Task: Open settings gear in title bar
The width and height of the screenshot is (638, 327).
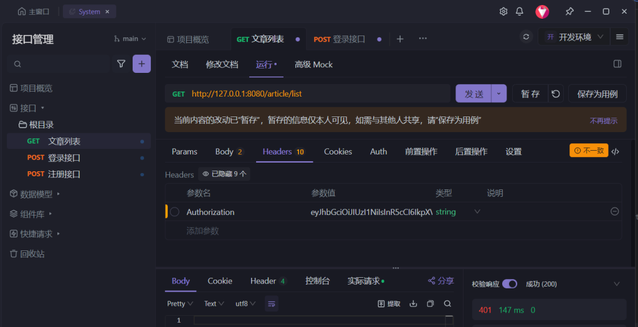Action: point(503,11)
